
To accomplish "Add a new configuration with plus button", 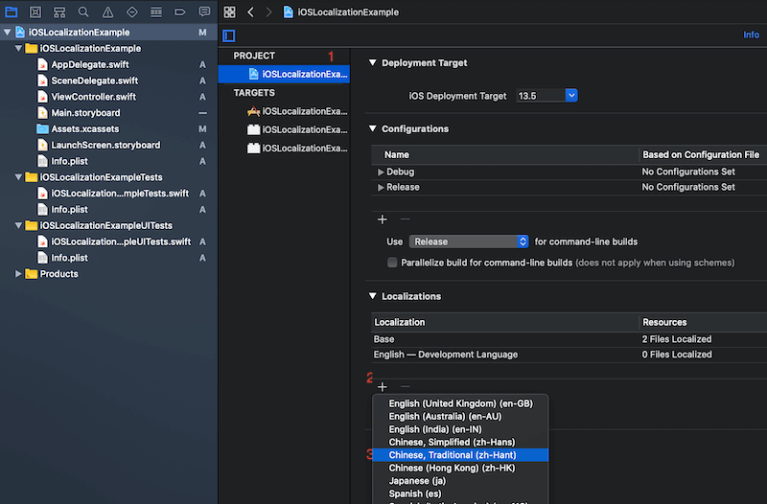I will tap(383, 219).
